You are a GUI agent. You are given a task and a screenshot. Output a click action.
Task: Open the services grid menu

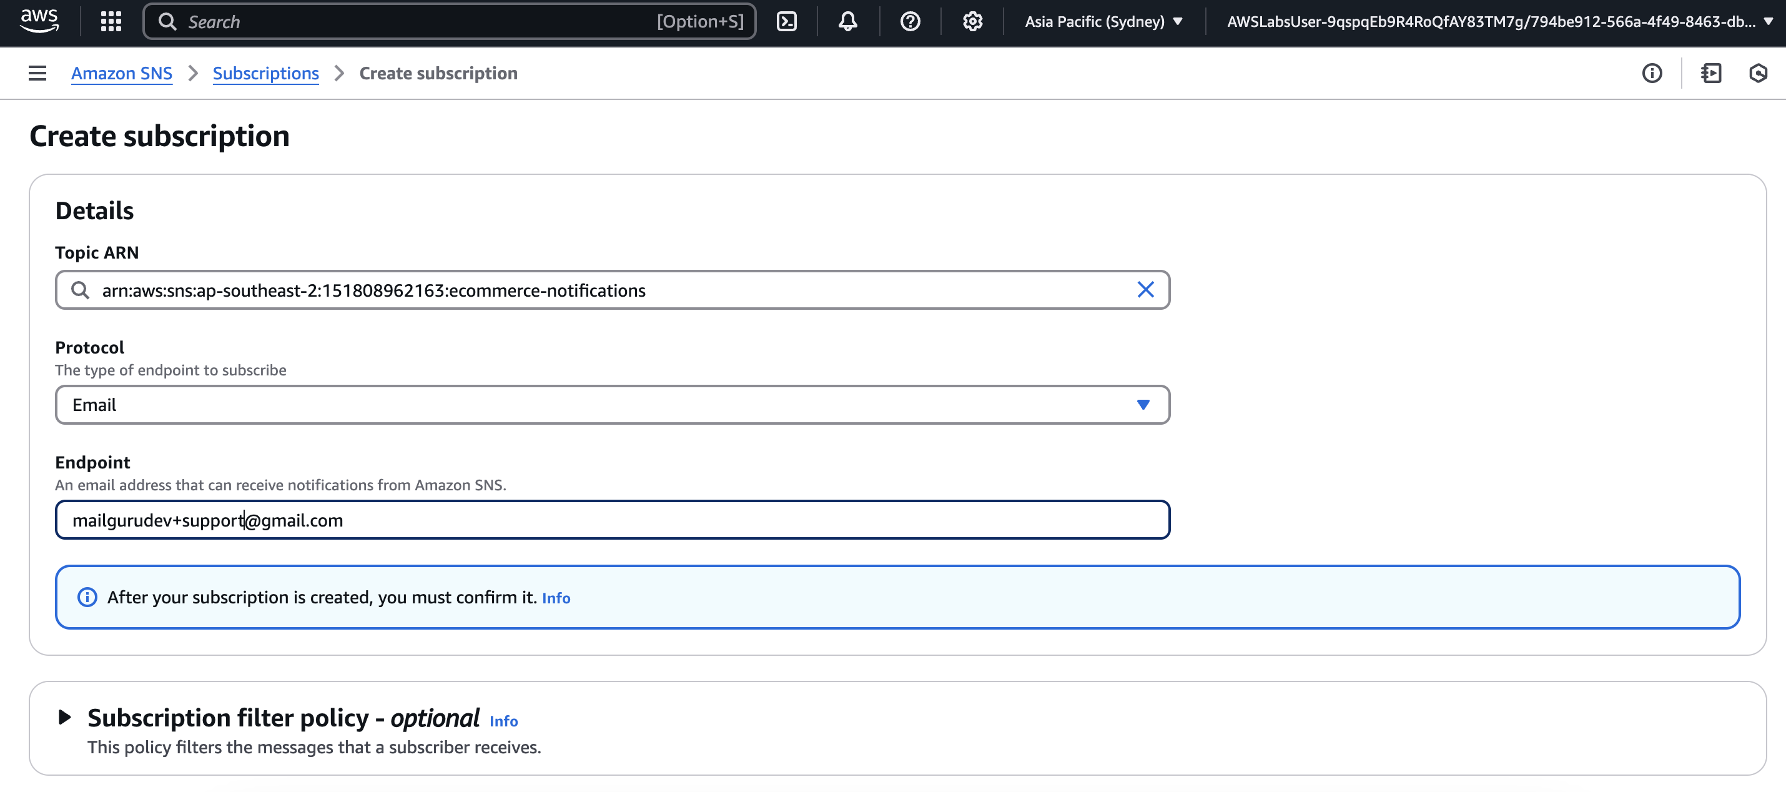(111, 21)
